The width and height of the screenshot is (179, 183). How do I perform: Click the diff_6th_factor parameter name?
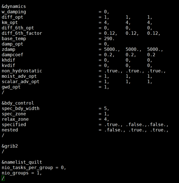tap(22, 33)
